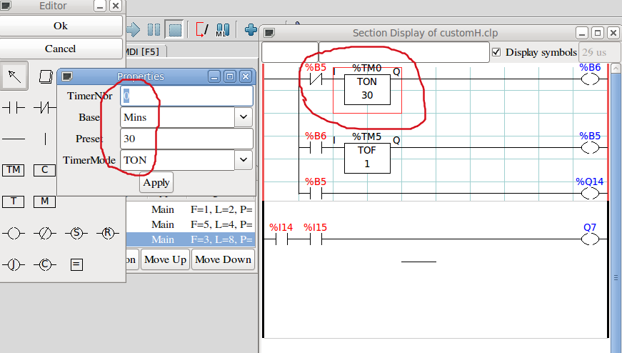Select the T old timer block element
This screenshot has width=622, height=353.
click(14, 202)
